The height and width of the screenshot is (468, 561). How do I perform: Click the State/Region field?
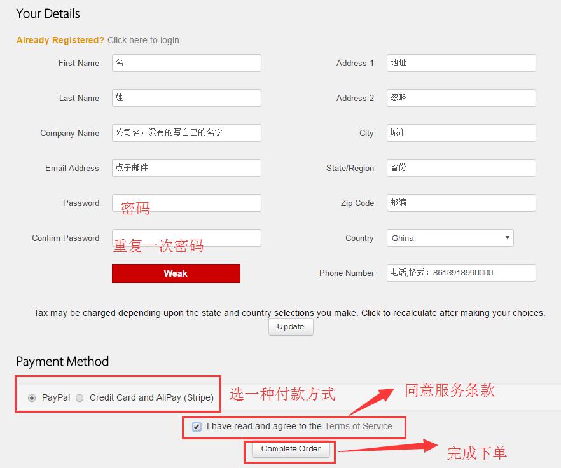coord(461,168)
